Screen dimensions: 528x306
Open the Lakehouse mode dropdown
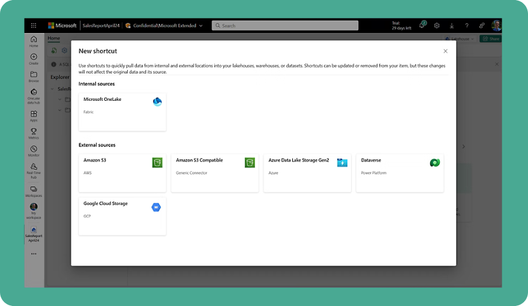coord(460,39)
